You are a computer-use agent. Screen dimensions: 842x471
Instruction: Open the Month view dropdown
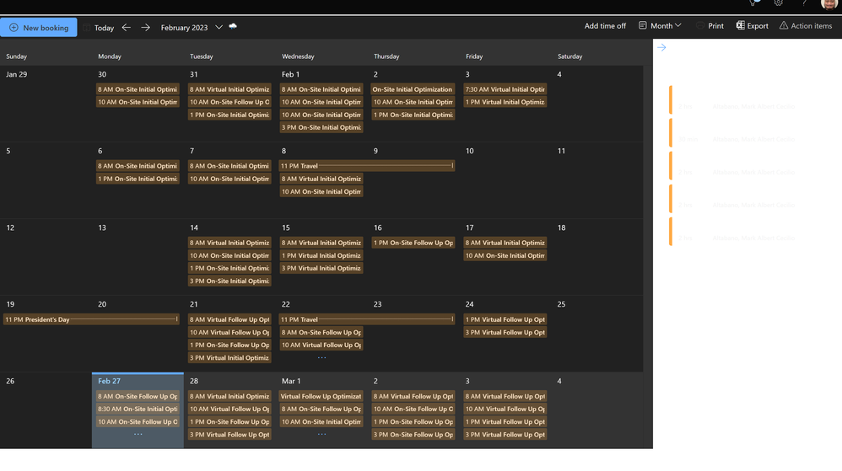660,26
